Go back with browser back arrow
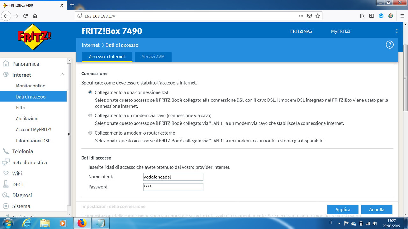 coord(6,16)
